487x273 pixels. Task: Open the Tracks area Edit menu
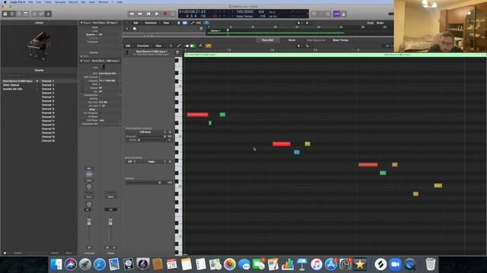pyautogui.click(x=136, y=23)
